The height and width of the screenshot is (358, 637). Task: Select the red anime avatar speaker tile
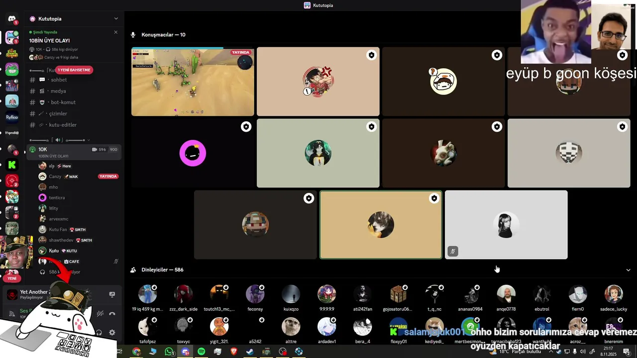click(318, 82)
